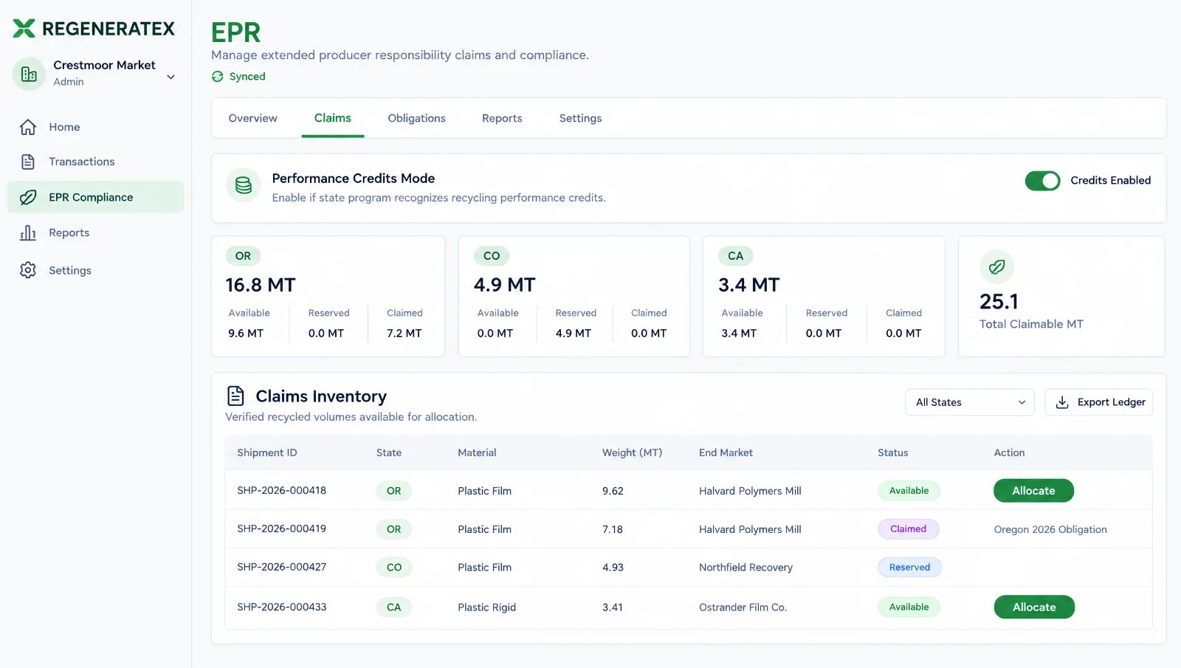Switch to the Obligations tab
The width and height of the screenshot is (1181, 668).
[x=416, y=118]
